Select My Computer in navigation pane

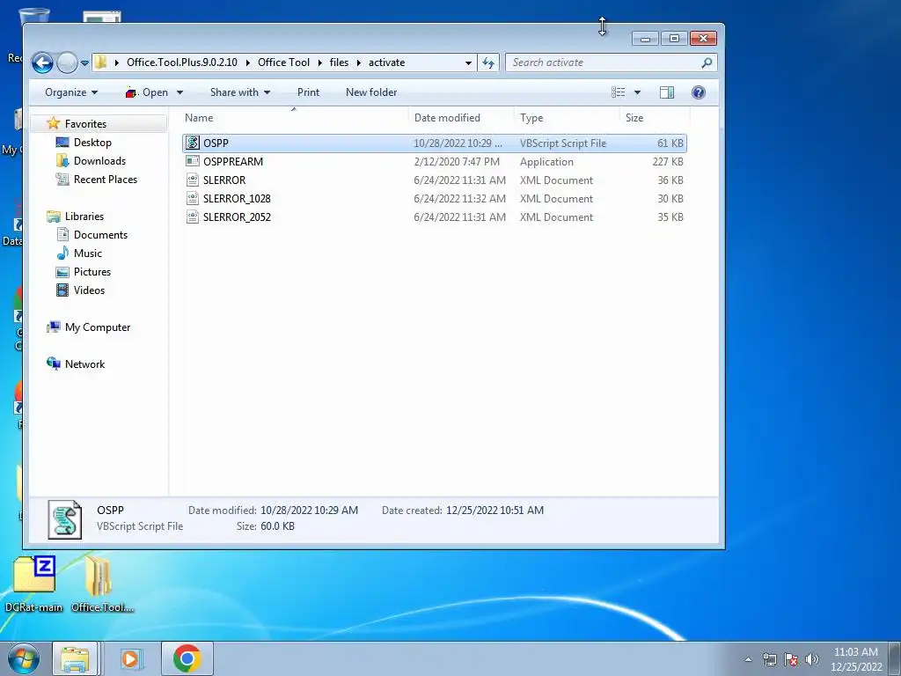[x=97, y=327]
